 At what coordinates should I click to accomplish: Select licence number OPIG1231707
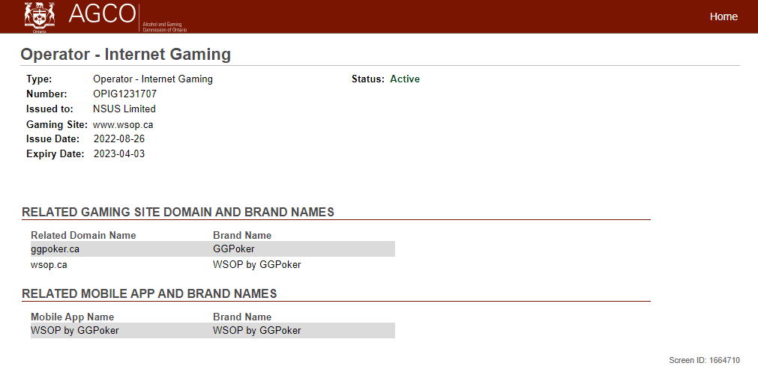(x=124, y=94)
